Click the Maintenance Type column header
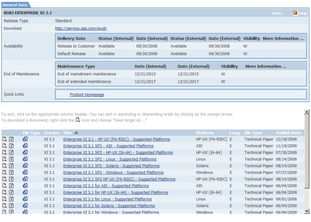The width and height of the screenshot is (311, 222). coord(76,66)
